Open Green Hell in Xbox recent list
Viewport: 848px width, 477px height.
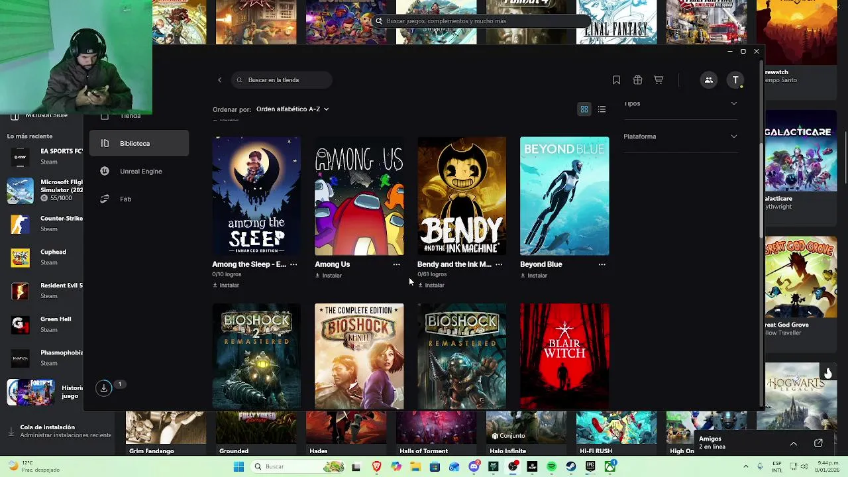point(44,325)
